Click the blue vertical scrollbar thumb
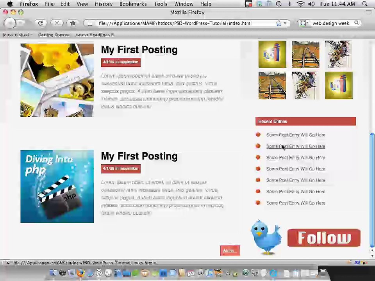 372,190
